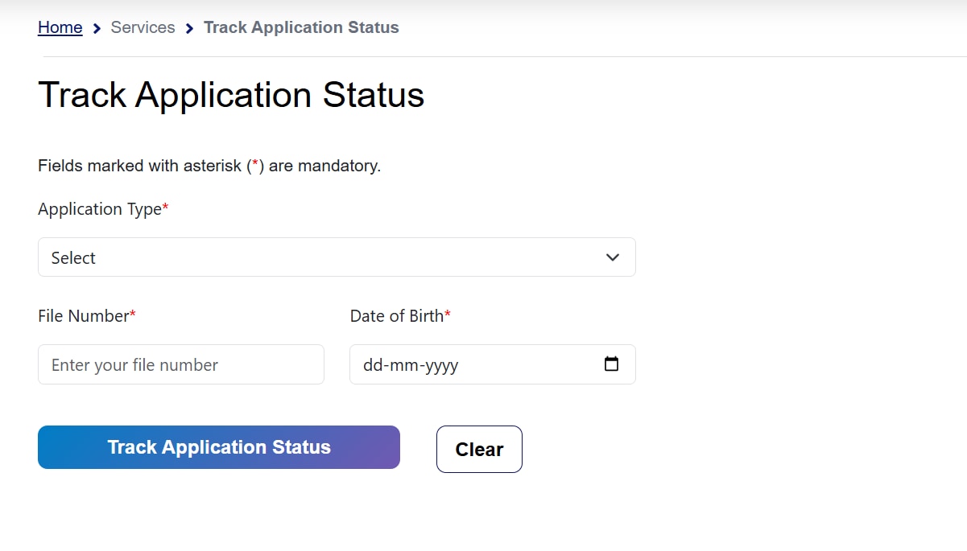This screenshot has width=967, height=551.
Task: Open the Application Type dropdown
Action: point(336,257)
